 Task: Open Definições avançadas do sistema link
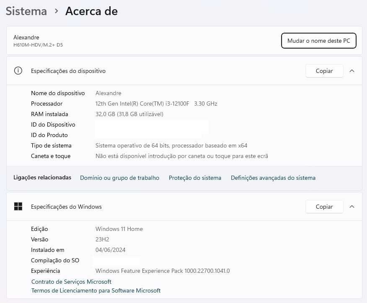click(273, 178)
